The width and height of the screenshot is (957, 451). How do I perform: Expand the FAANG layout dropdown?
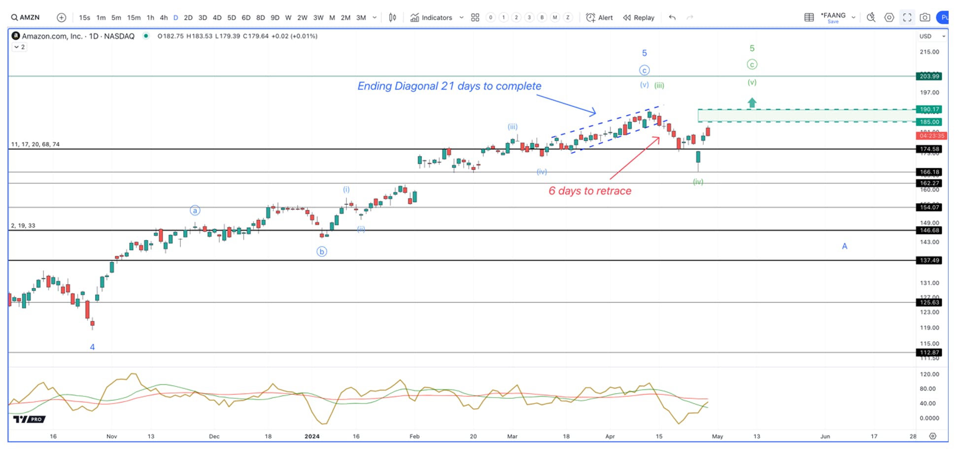click(854, 18)
